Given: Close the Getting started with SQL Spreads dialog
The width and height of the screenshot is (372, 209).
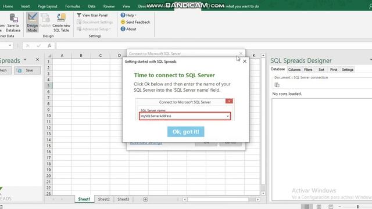Looking at the screenshot, I should (x=245, y=62).
